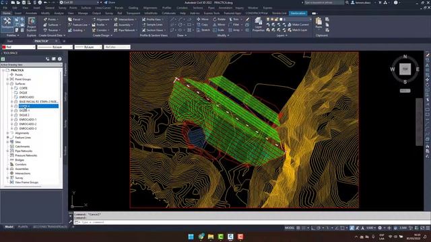Screen dimensions: 431x242
Task: Select the View Frame Groups tree item
Action: tap(26, 182)
